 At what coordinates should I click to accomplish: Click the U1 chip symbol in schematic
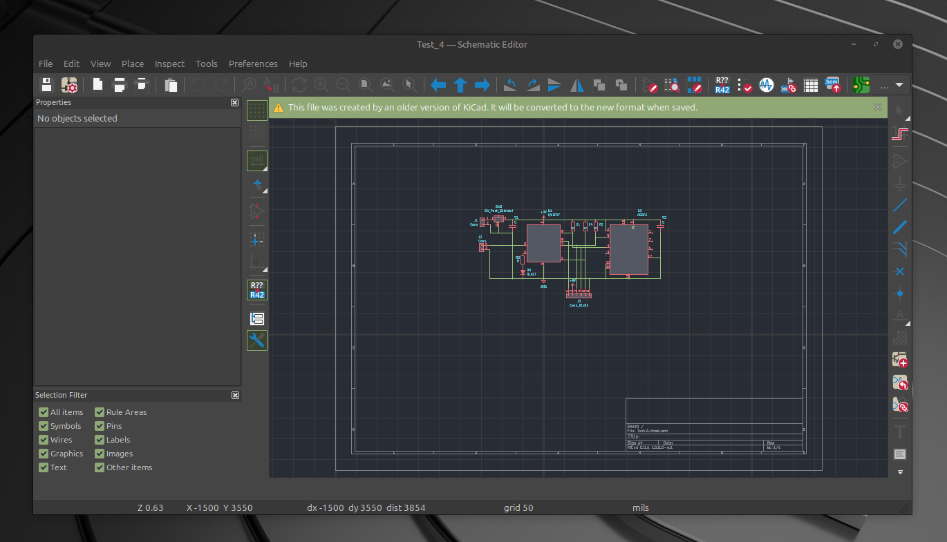[543, 243]
